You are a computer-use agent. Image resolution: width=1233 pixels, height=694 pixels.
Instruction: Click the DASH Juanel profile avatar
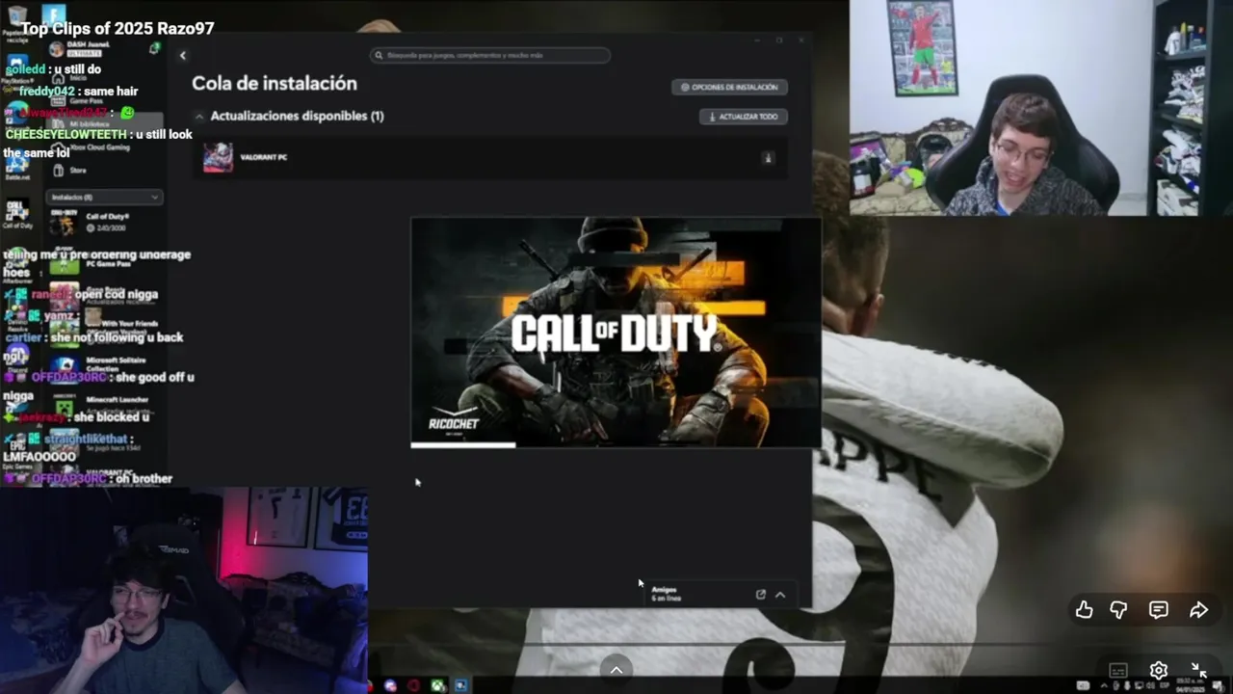coord(57,48)
